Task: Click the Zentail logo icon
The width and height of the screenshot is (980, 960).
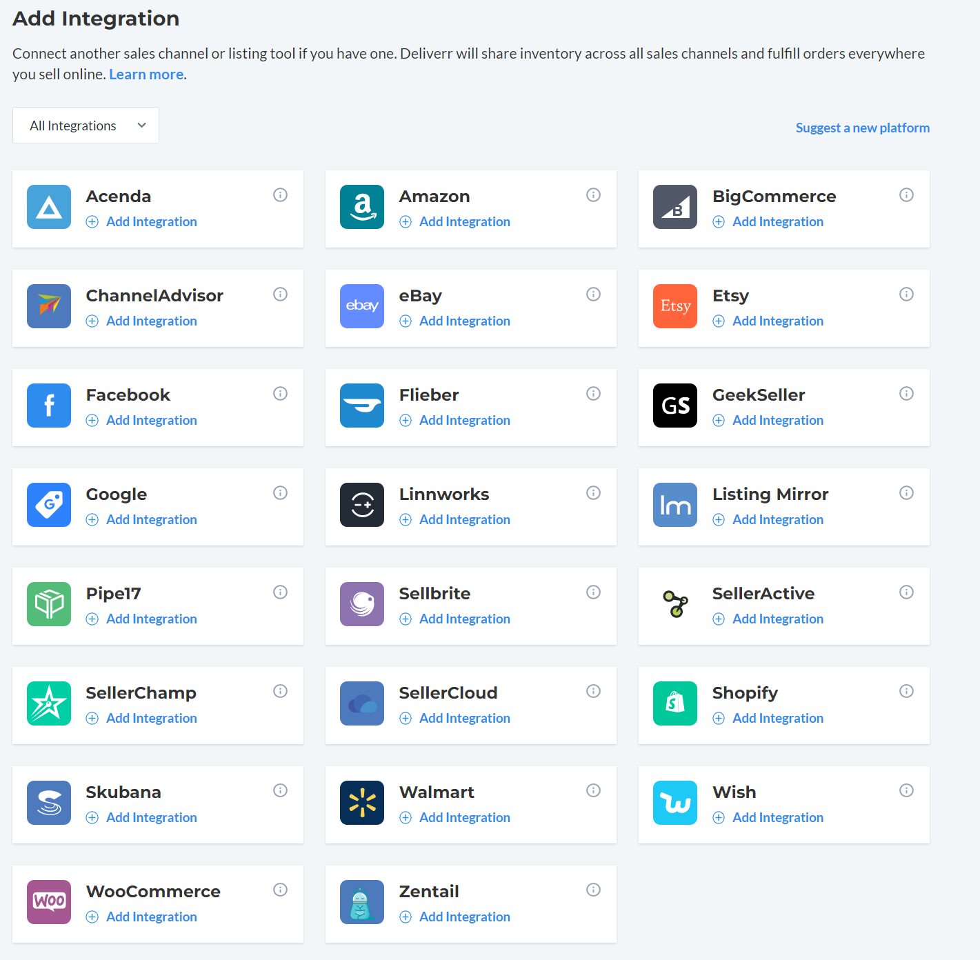Action: (x=362, y=902)
